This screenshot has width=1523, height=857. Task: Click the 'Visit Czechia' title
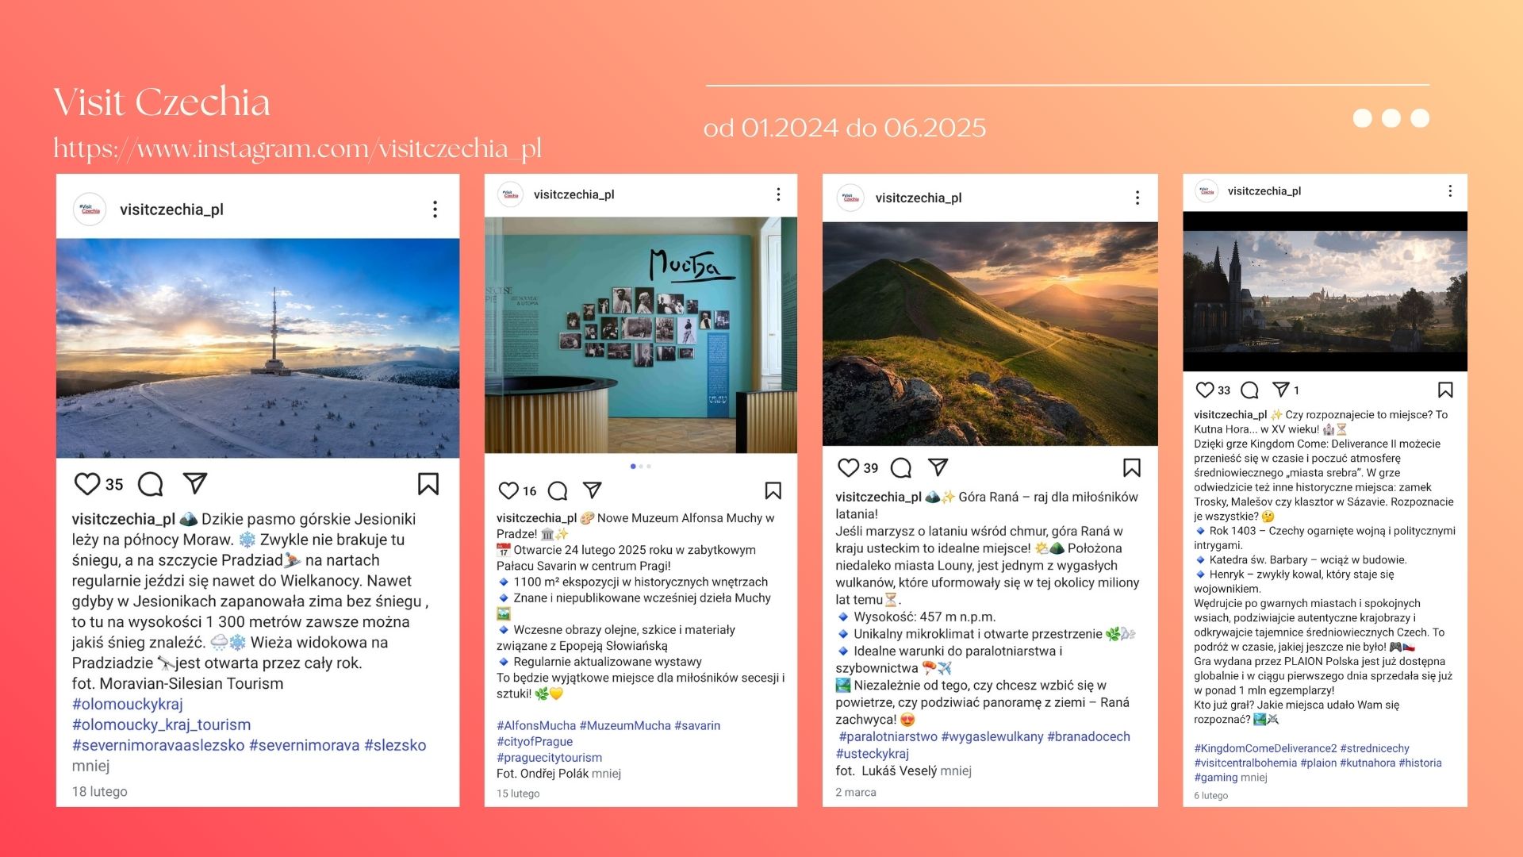(162, 102)
